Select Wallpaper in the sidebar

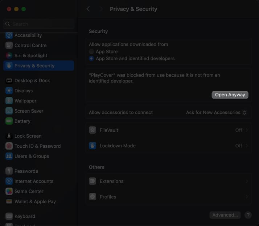pyautogui.click(x=39, y=101)
